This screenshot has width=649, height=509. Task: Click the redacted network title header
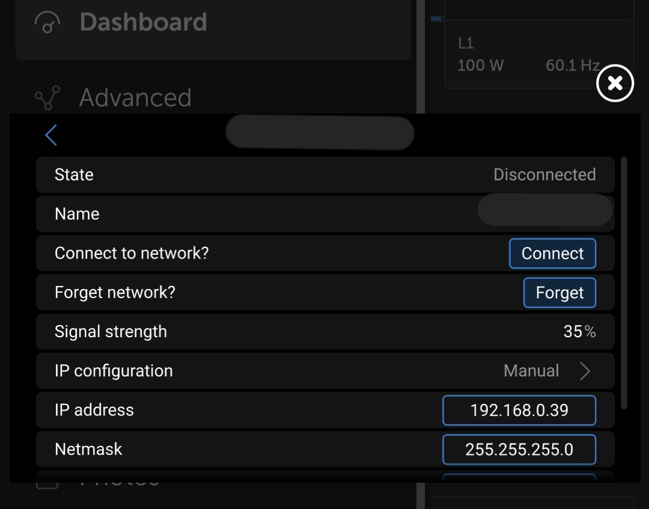click(x=320, y=133)
